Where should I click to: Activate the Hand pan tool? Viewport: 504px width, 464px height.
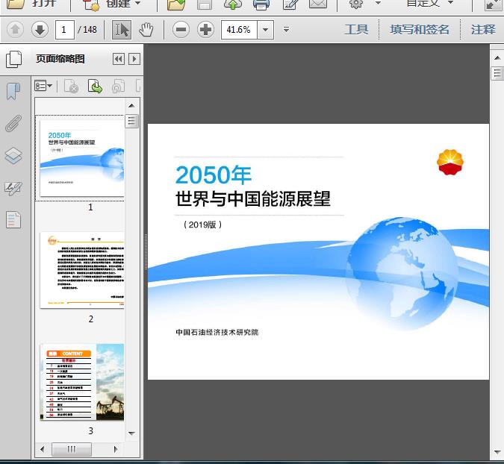pos(146,30)
